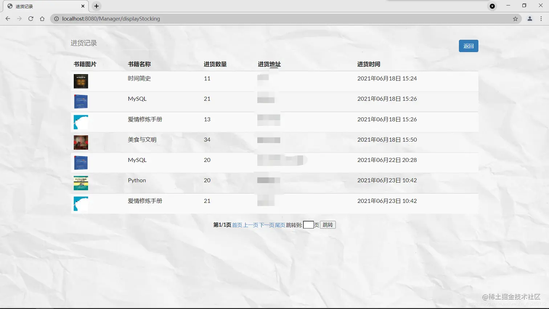
Task: Bookmark the page with the star icon
Action: 515,19
